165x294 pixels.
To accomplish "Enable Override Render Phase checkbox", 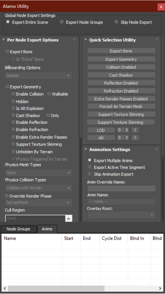I will (7, 196).
